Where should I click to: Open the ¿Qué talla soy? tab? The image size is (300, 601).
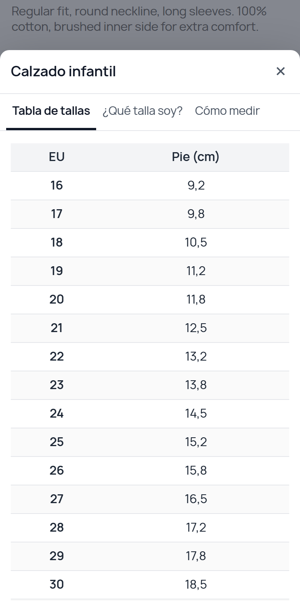pyautogui.click(x=142, y=111)
